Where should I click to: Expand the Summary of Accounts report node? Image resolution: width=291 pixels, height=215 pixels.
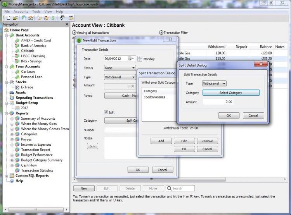tap(12, 119)
